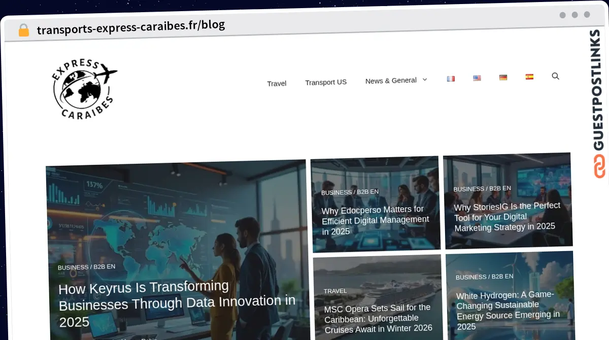
Task: Read the MSC Opera Caribbean cruise article
Action: point(378,318)
